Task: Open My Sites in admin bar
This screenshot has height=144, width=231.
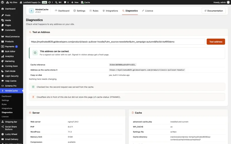Action: (x=12, y=2)
